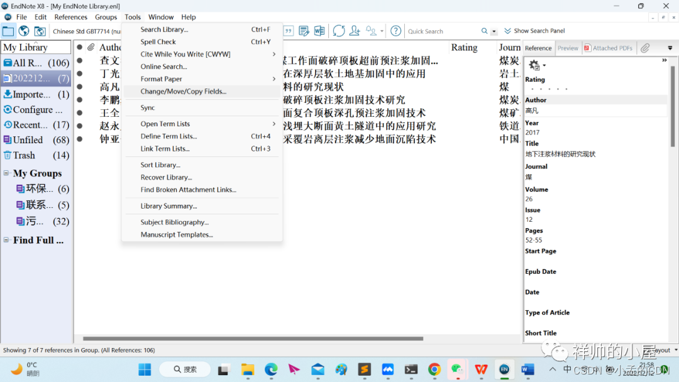Toggle read status dot for 高凡 reference
Image resolution: width=679 pixels, height=382 pixels.
(80, 87)
